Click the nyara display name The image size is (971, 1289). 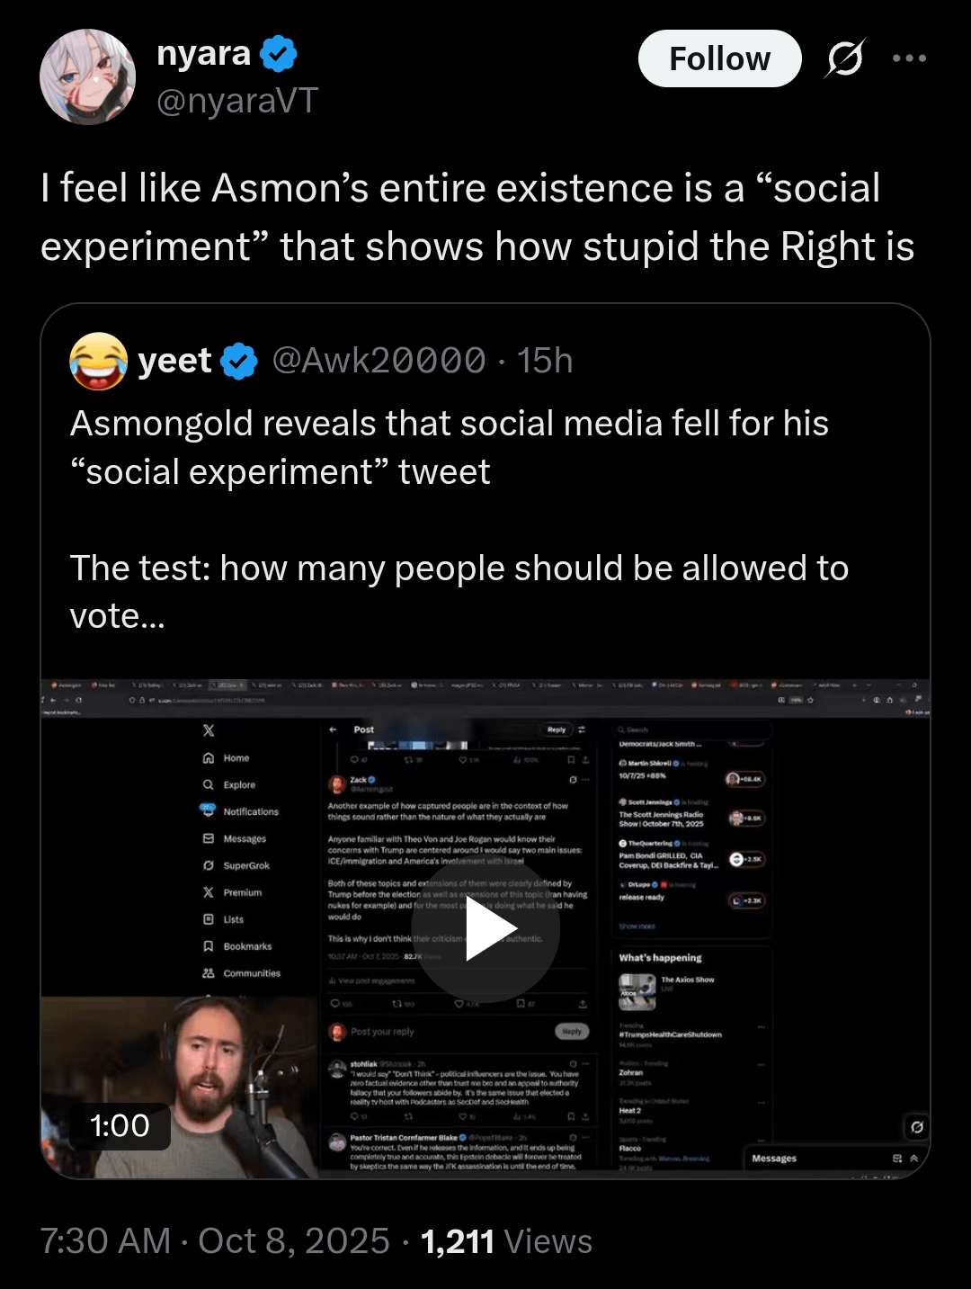click(x=203, y=54)
